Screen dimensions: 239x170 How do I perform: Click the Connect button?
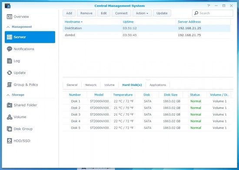[x=121, y=13]
